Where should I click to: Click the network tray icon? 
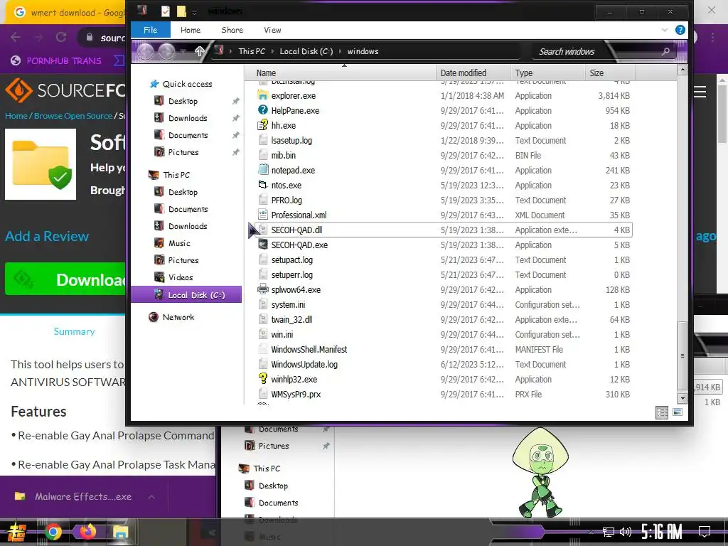click(608, 532)
